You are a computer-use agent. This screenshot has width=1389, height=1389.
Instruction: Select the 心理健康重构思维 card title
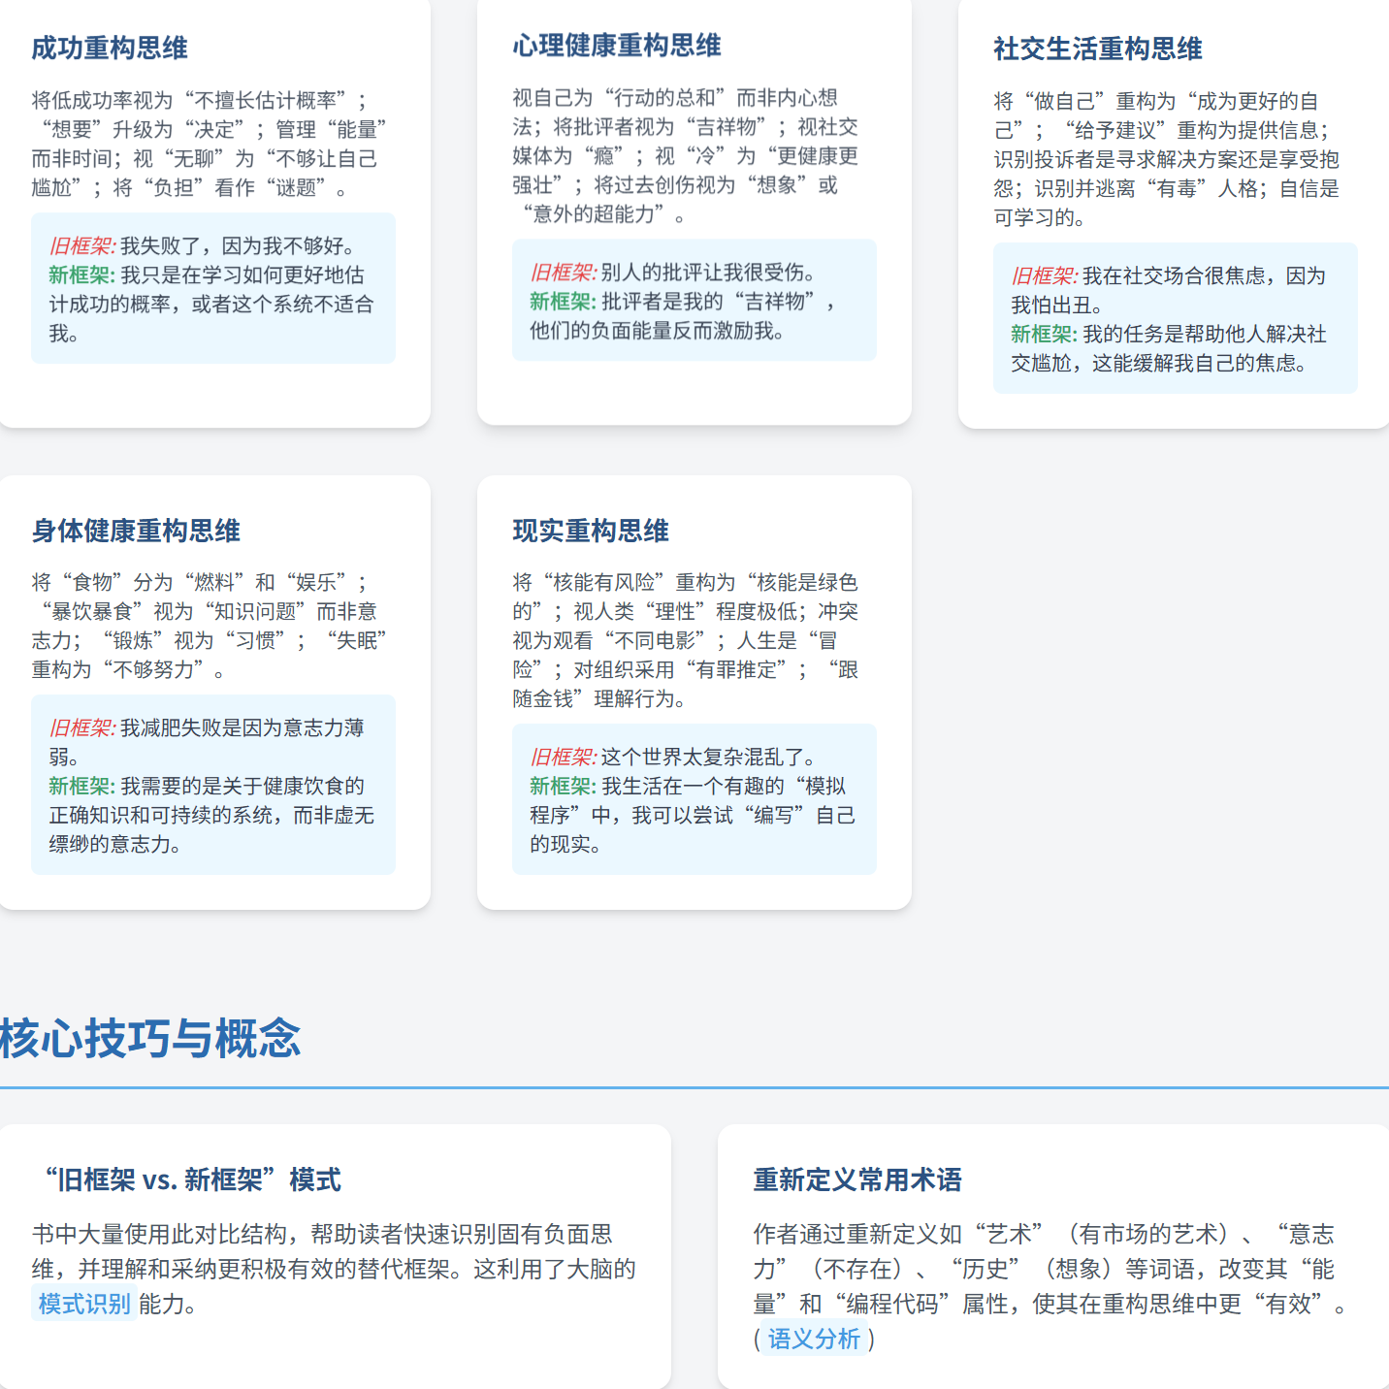pos(617,45)
